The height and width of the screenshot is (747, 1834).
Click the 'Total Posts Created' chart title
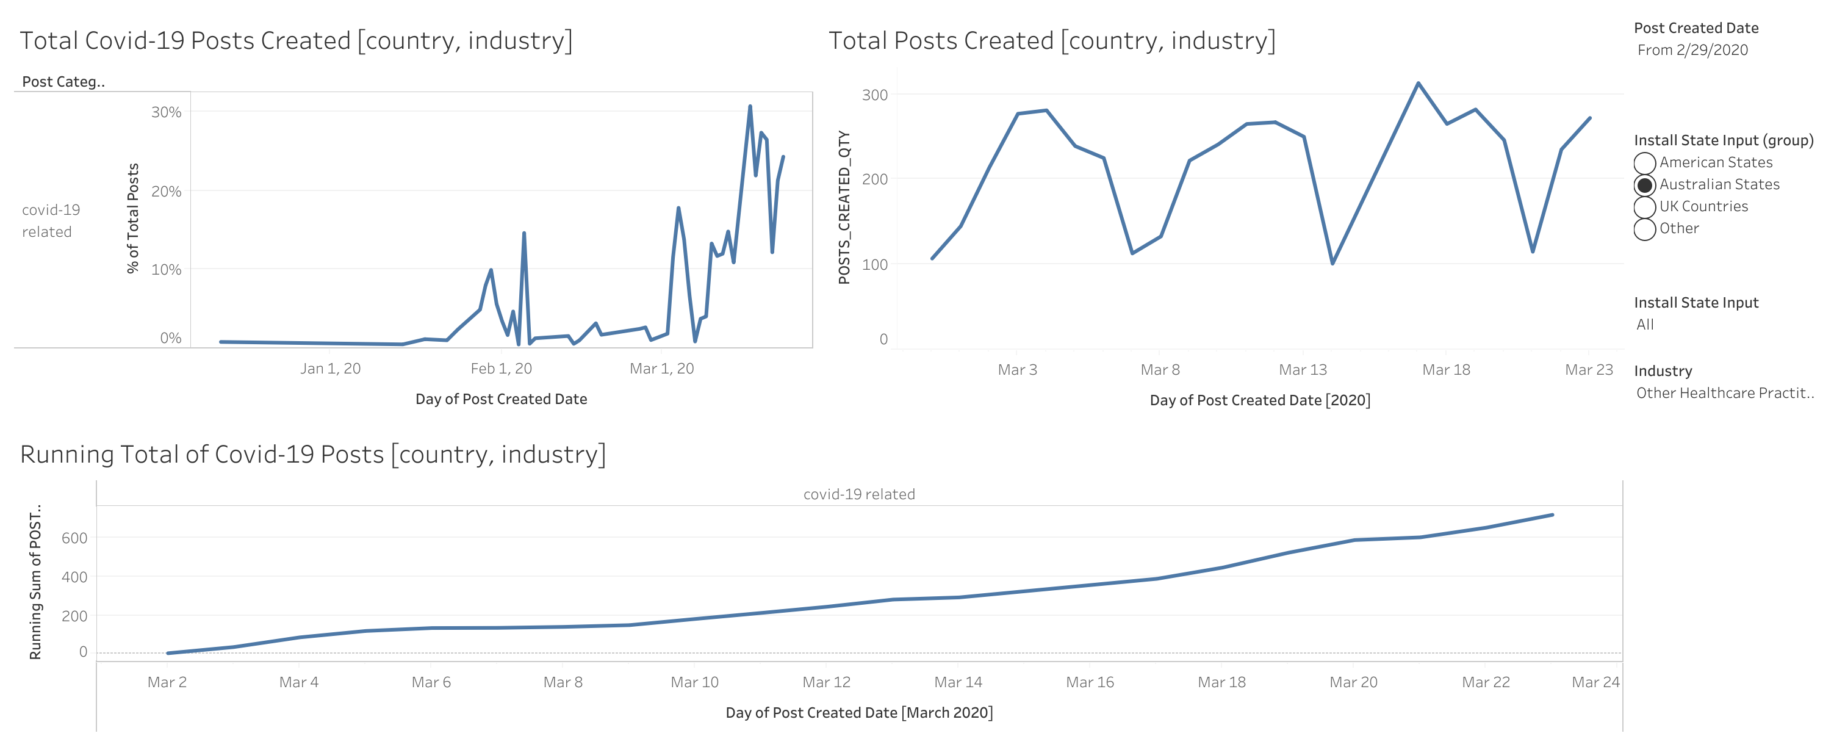[1051, 41]
